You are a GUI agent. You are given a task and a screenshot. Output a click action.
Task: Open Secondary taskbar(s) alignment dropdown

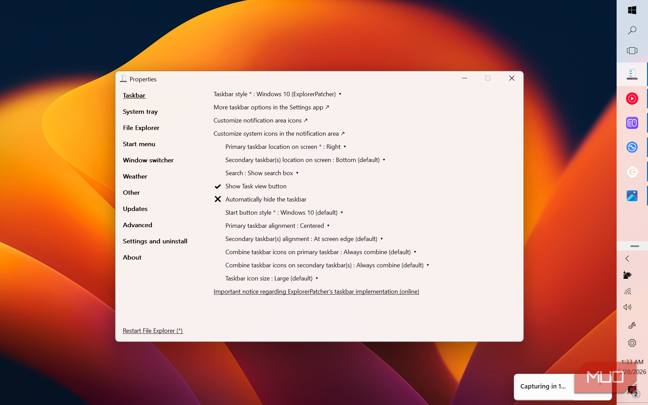point(304,239)
